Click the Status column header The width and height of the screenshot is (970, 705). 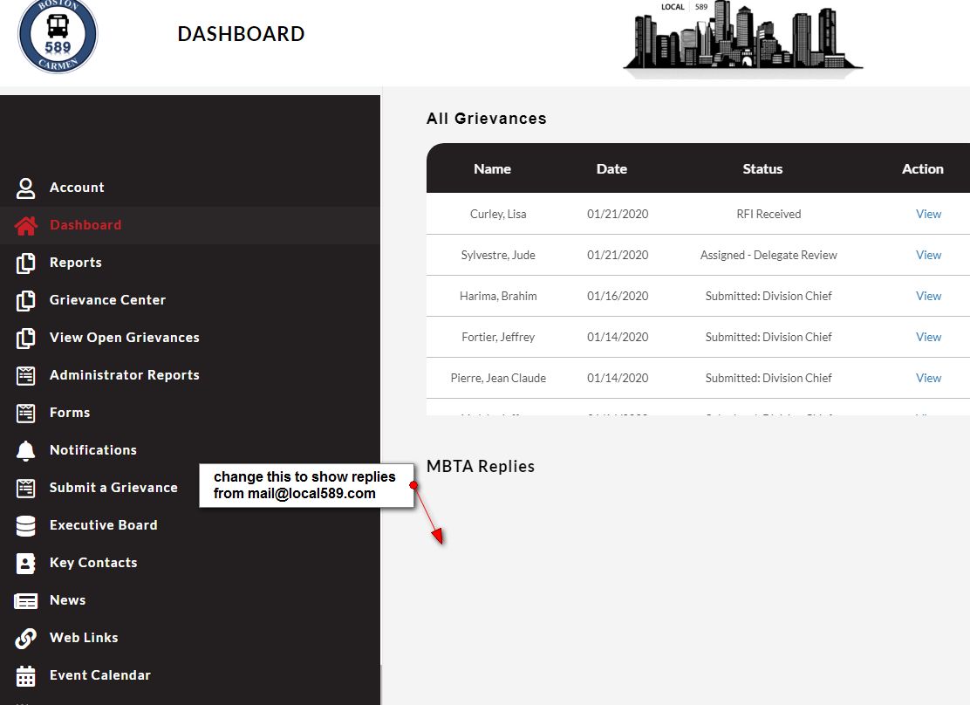click(x=762, y=169)
